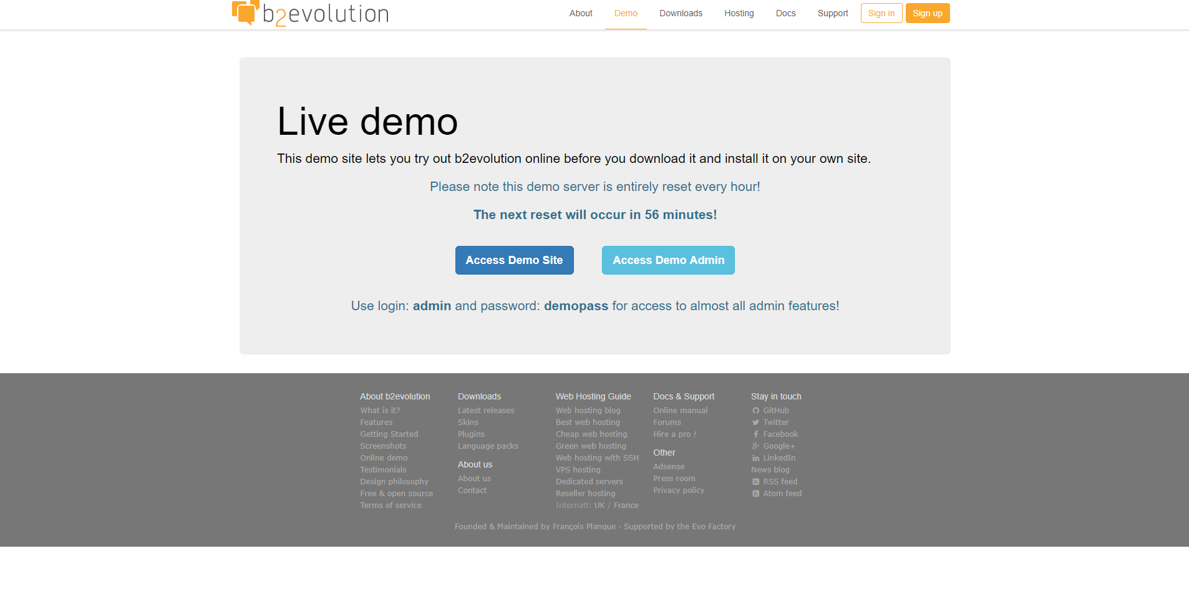Open Cheap web hosting link

591,434
